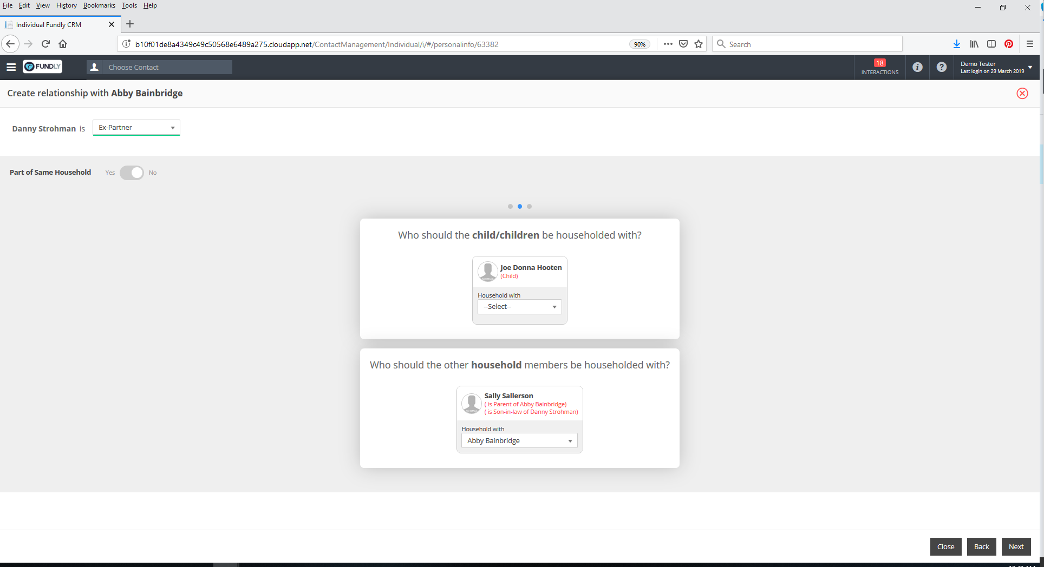Open the File menu
This screenshot has height=567, width=1044.
coord(8,5)
